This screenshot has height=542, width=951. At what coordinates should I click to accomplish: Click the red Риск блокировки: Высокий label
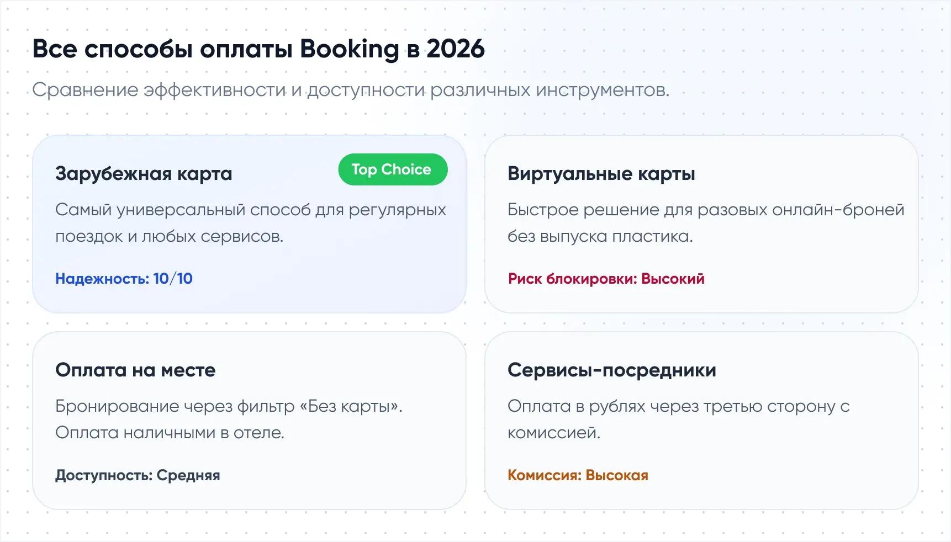point(606,279)
